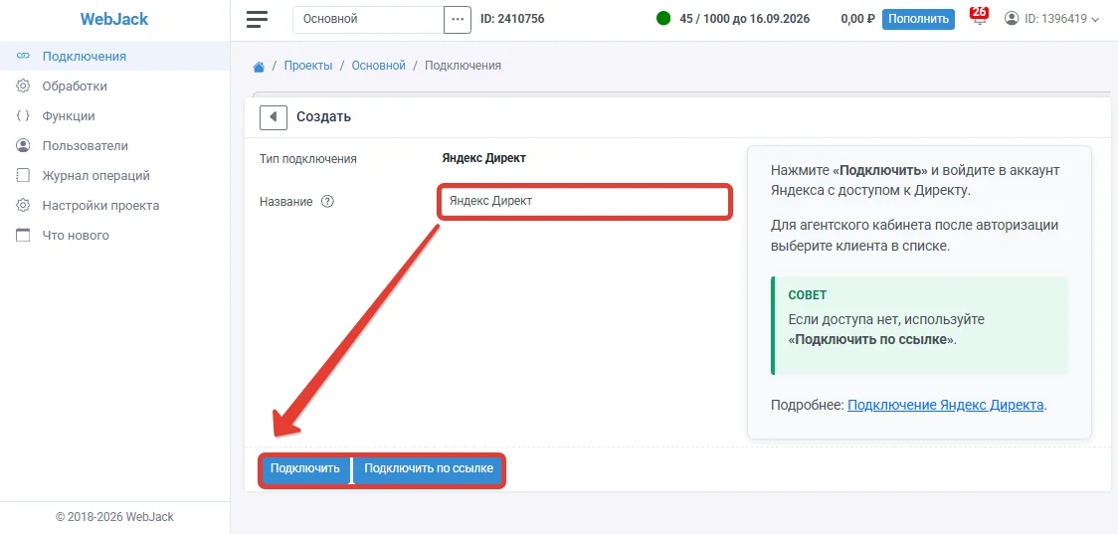Click the Обработки gear icon in sidebar
Image resolution: width=1118 pixels, height=534 pixels.
23,87
